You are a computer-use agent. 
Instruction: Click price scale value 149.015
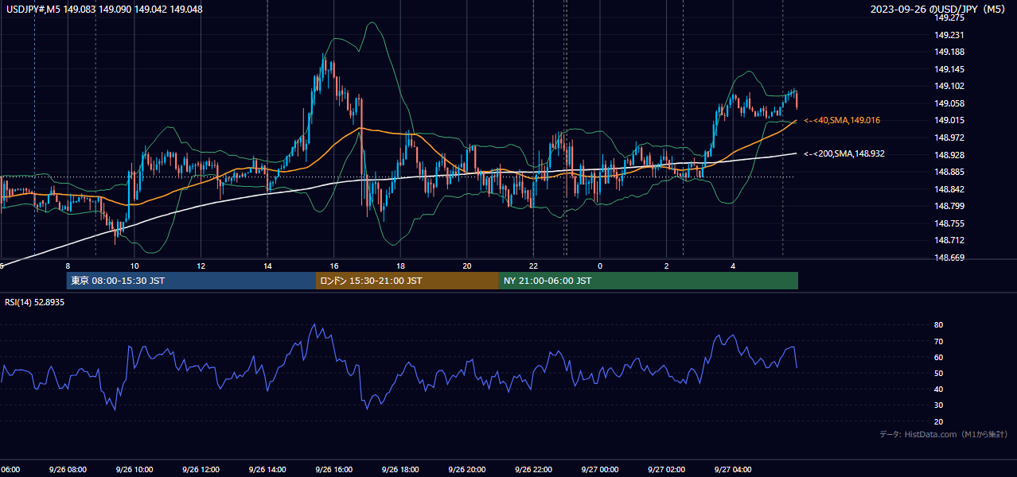950,120
